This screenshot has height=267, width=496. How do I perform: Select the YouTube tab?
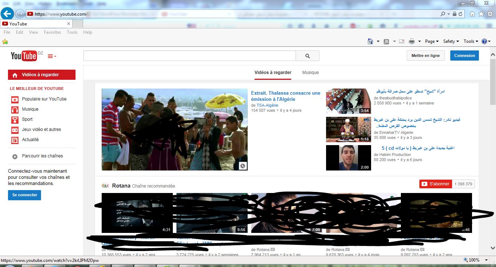(x=36, y=24)
